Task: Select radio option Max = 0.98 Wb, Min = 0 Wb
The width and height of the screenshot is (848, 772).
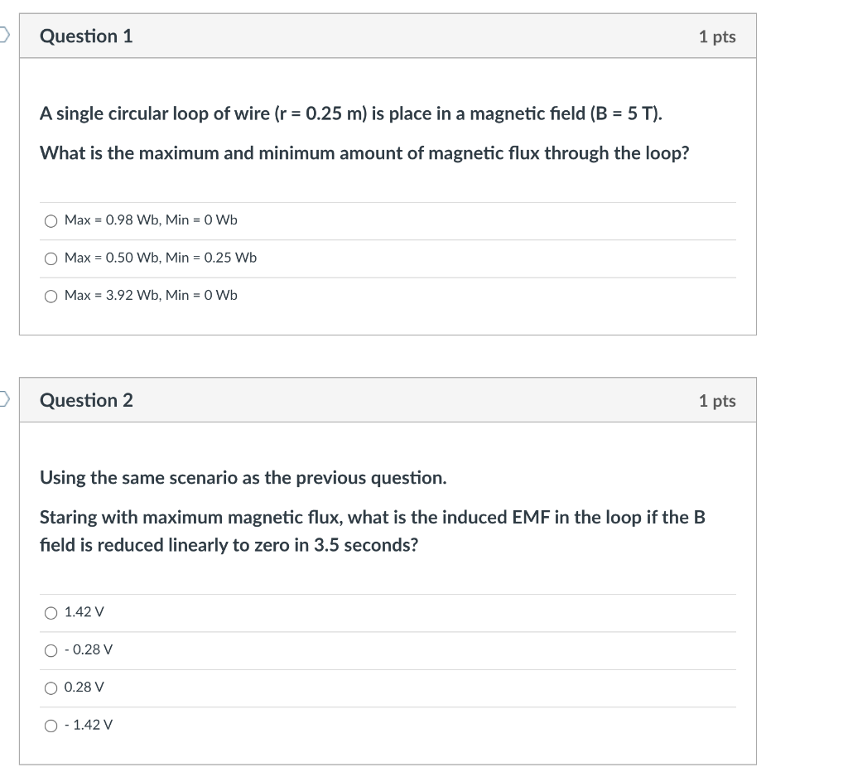Action: [51, 220]
